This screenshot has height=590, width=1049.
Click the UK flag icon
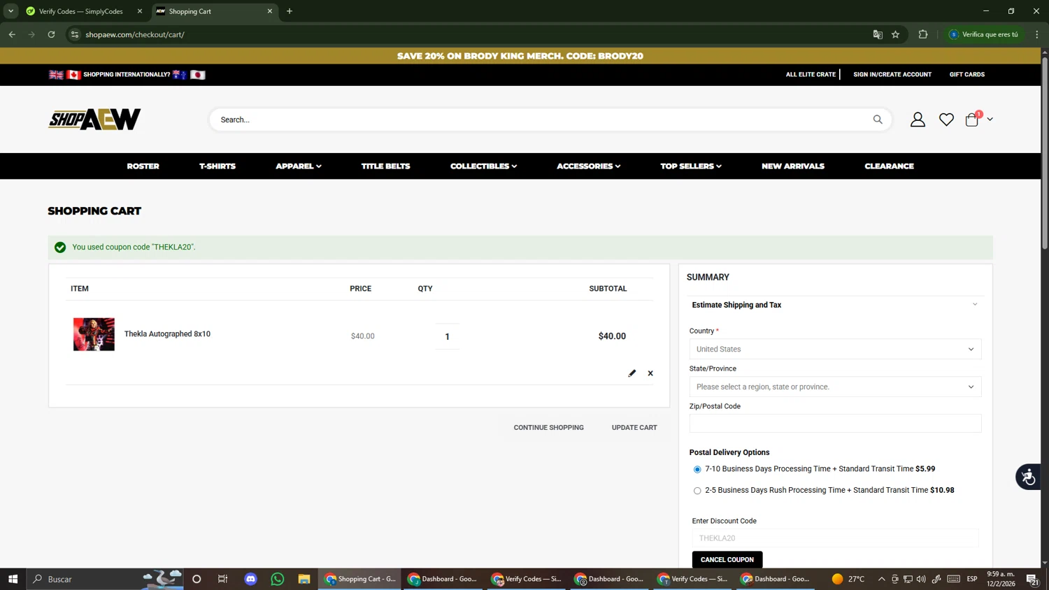click(x=56, y=75)
